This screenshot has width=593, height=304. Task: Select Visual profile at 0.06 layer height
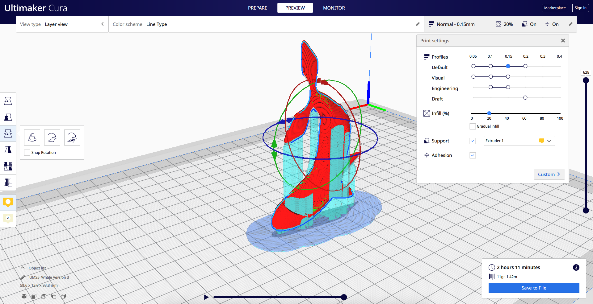click(x=473, y=77)
